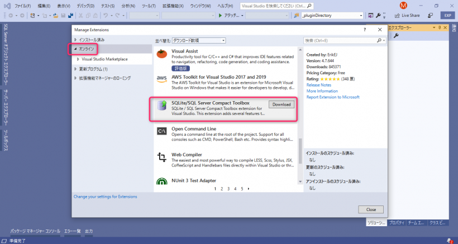The width and height of the screenshot is (458, 244).
Task: Open the デバッグ(D) menu
Action: [85, 6]
